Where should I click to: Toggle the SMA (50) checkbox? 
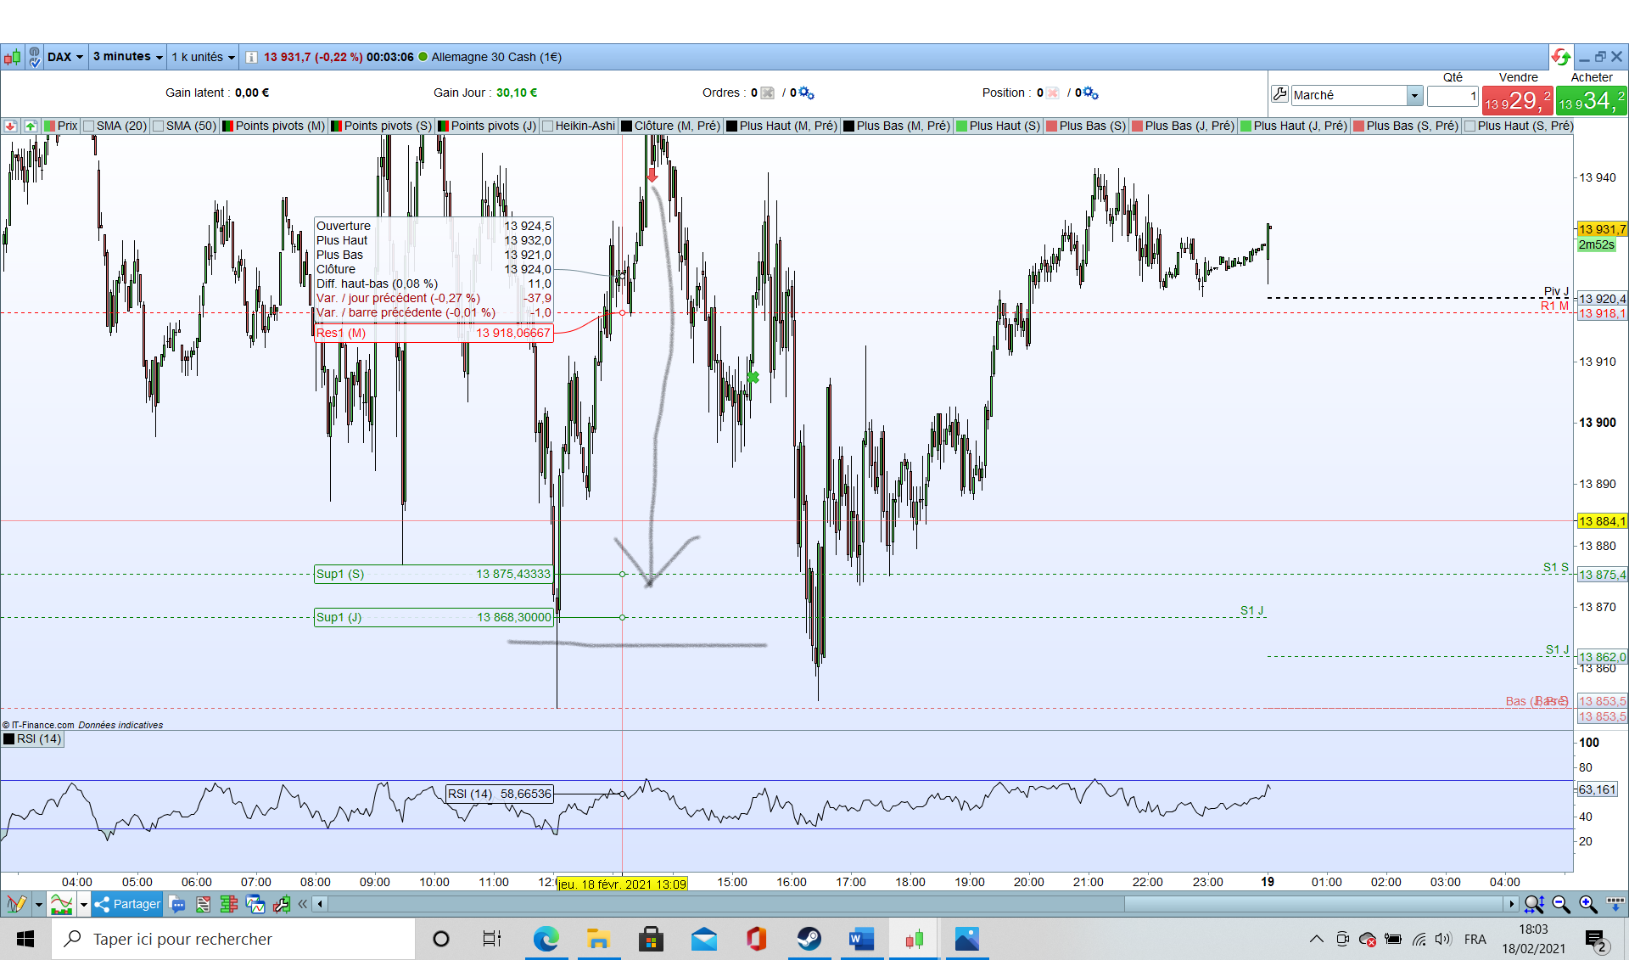pos(159,126)
